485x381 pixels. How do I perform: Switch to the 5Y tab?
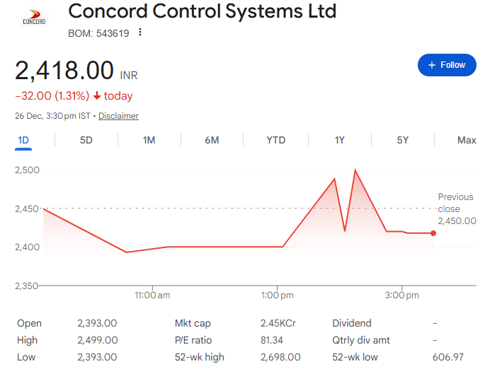coord(402,140)
